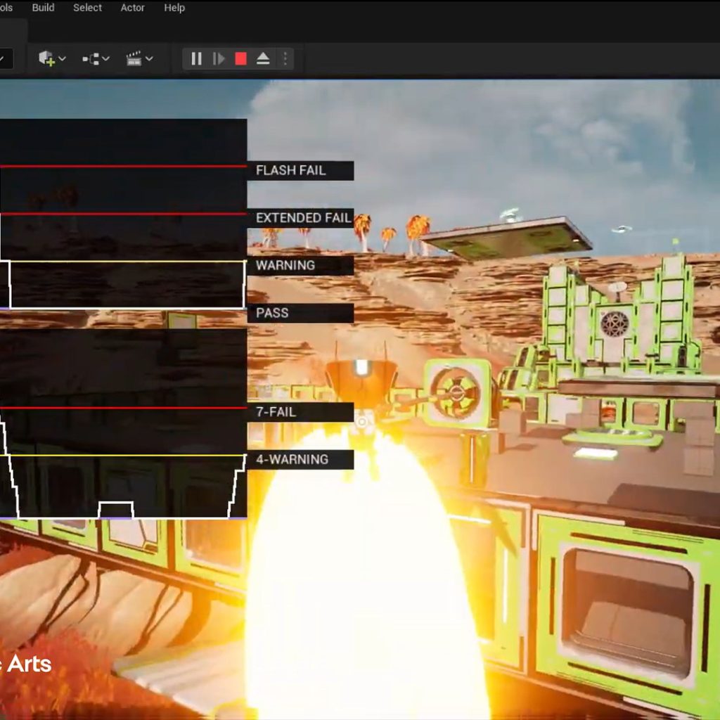Image resolution: width=720 pixels, height=720 pixels.
Task: Open the Select menu
Action: pyautogui.click(x=87, y=8)
